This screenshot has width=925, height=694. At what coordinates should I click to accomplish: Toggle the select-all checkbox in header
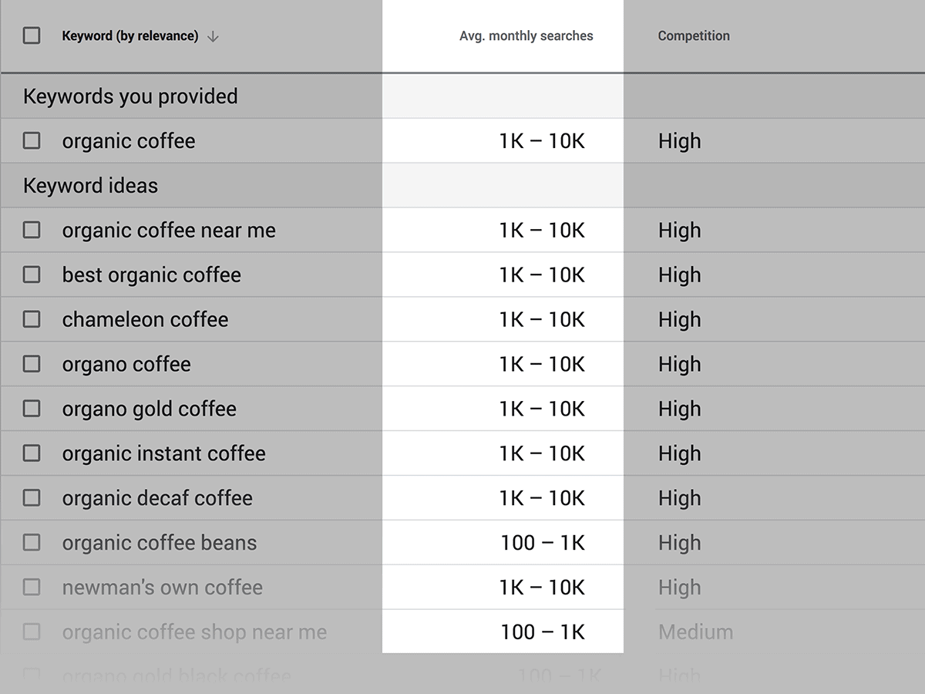point(32,35)
